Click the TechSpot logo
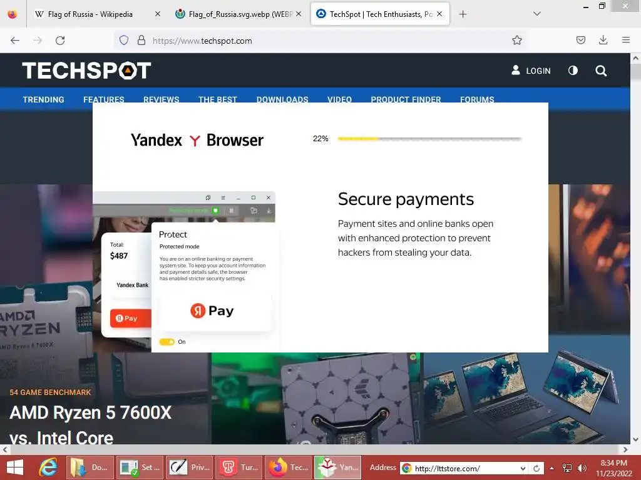 86,71
